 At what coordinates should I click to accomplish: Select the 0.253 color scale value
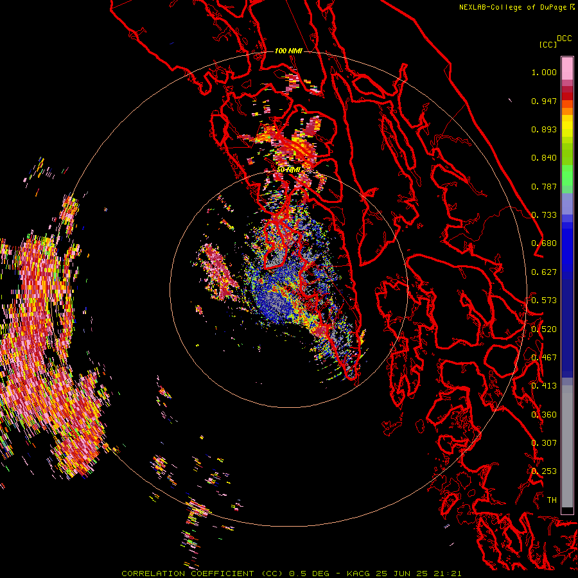point(544,471)
